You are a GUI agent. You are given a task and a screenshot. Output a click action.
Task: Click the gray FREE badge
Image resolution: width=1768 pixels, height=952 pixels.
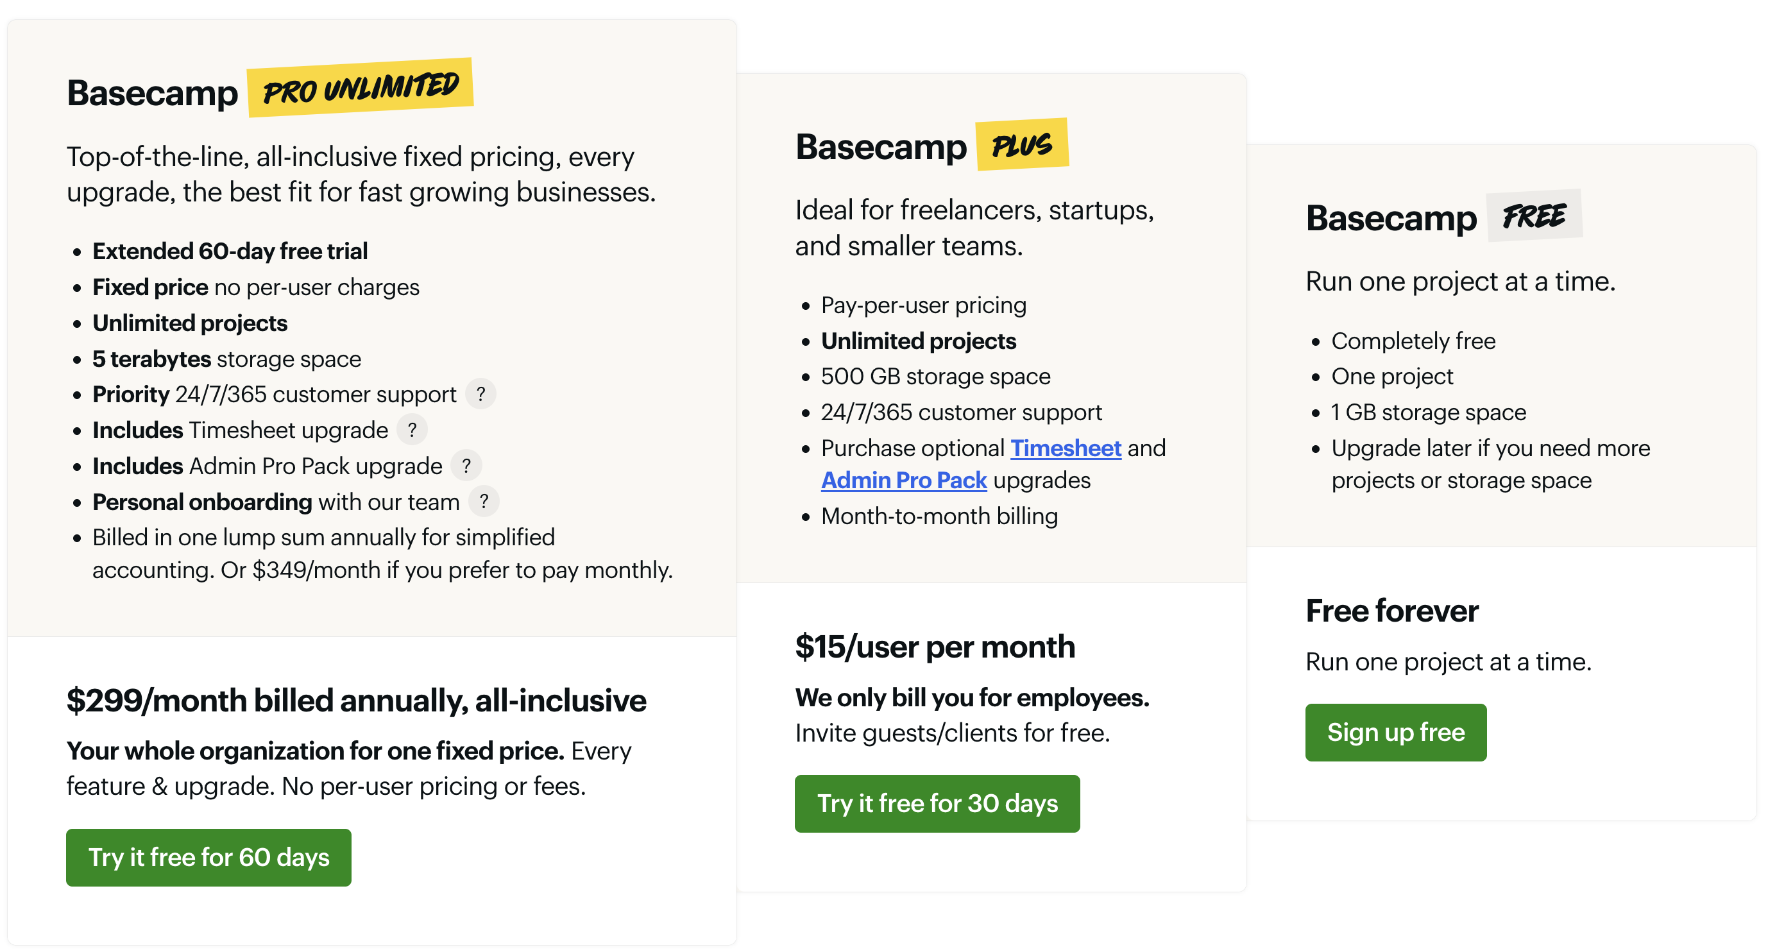click(x=1534, y=216)
